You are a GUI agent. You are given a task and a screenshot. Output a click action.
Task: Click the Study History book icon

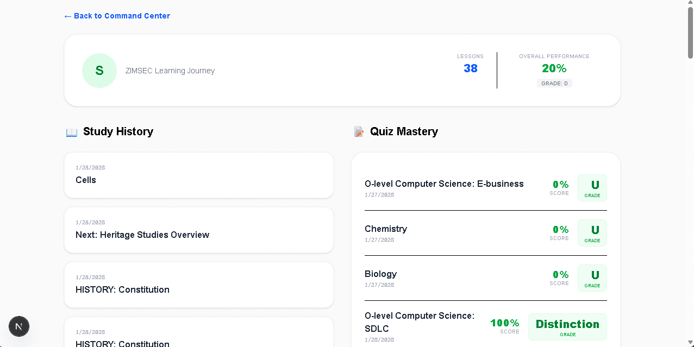coord(71,131)
